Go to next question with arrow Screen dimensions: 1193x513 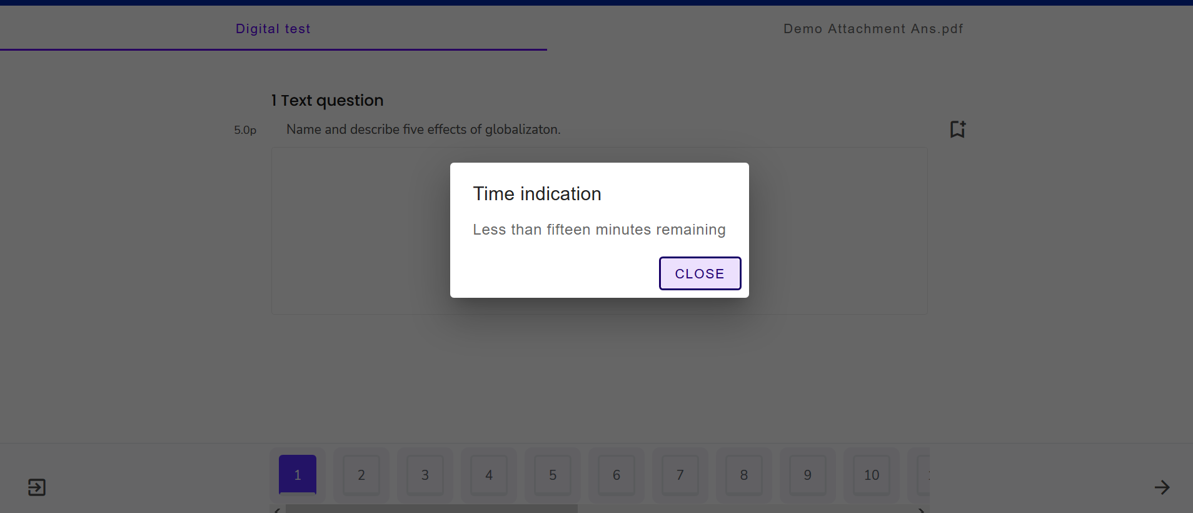[1162, 487]
